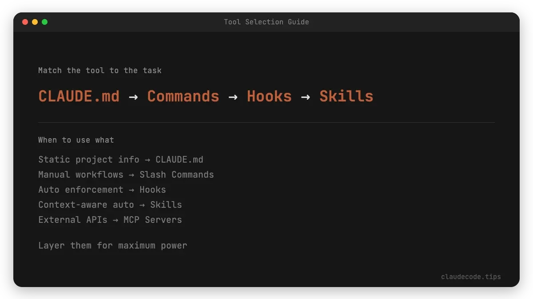Click the 'Tool Selection Guide' title bar label
533x299 pixels.
click(266, 22)
